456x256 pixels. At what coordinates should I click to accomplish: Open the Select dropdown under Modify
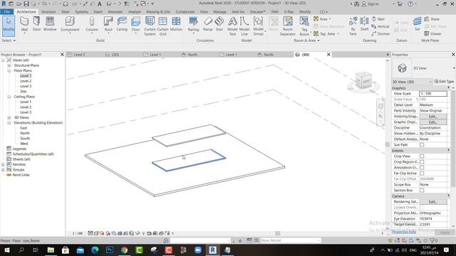[x=9, y=41]
